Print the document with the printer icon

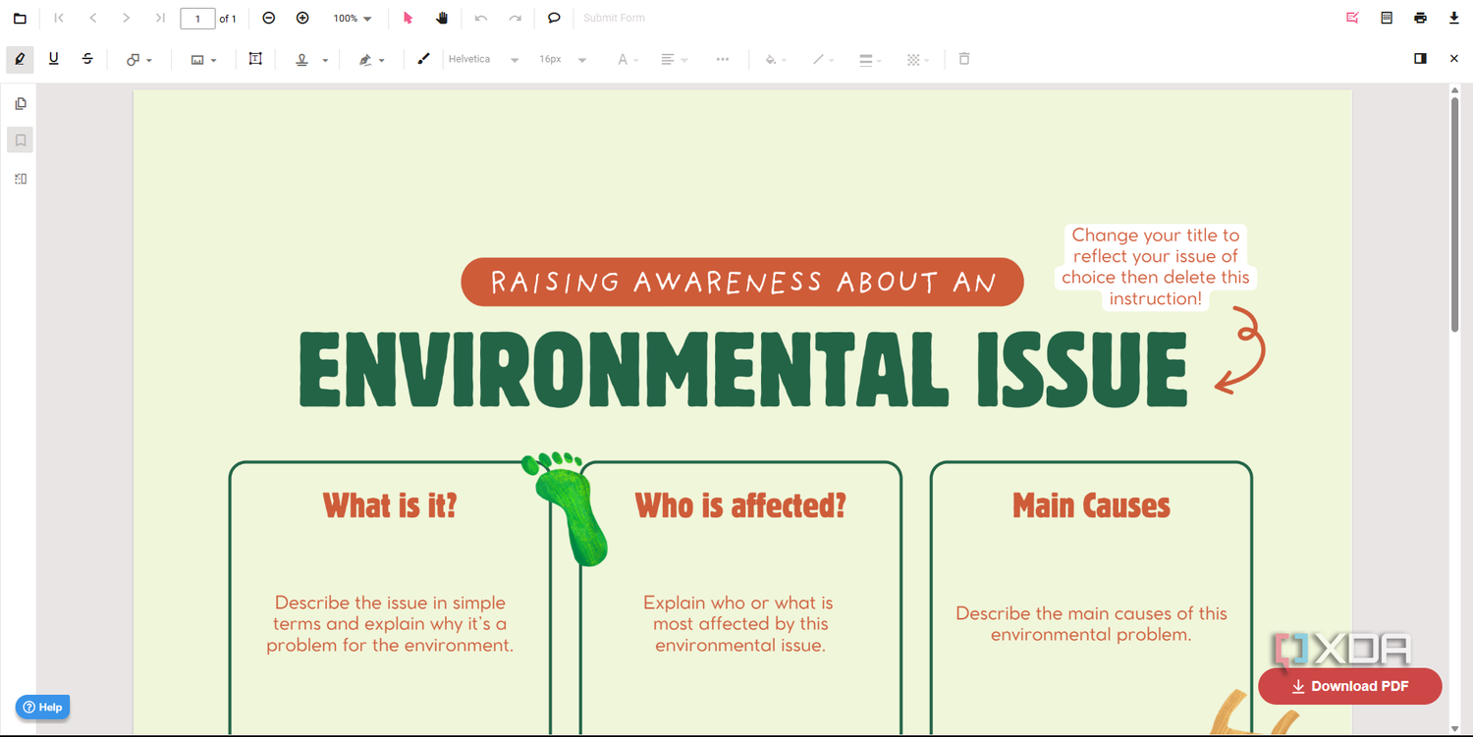coord(1420,19)
